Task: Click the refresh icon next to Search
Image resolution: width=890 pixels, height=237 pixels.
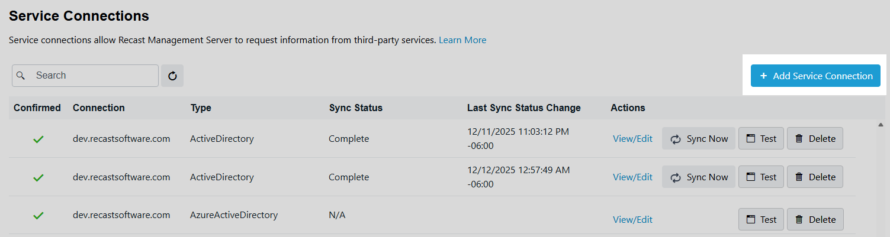Action: coord(172,76)
